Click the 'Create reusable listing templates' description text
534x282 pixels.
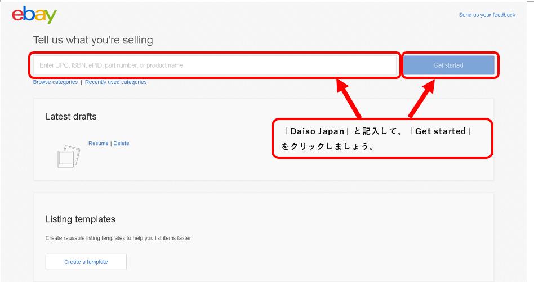pyautogui.click(x=119, y=238)
